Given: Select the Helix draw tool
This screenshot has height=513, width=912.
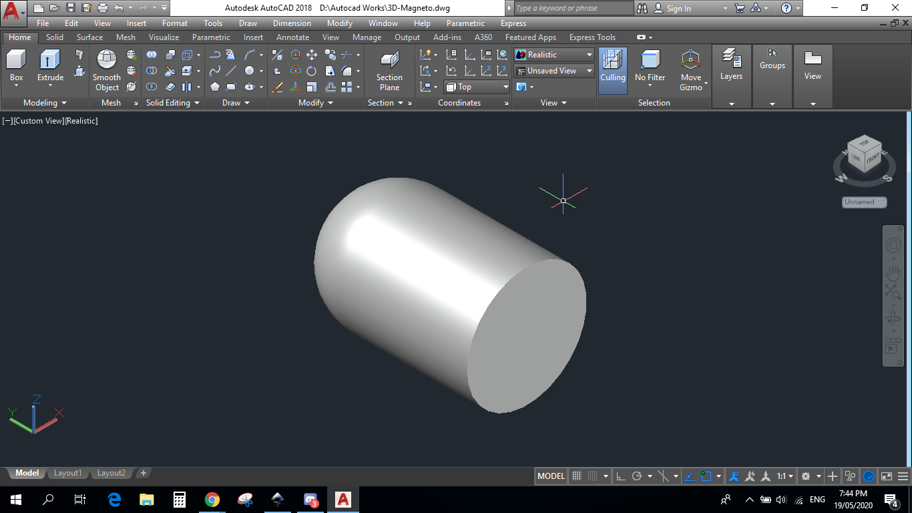Looking at the screenshot, I should 231,55.
